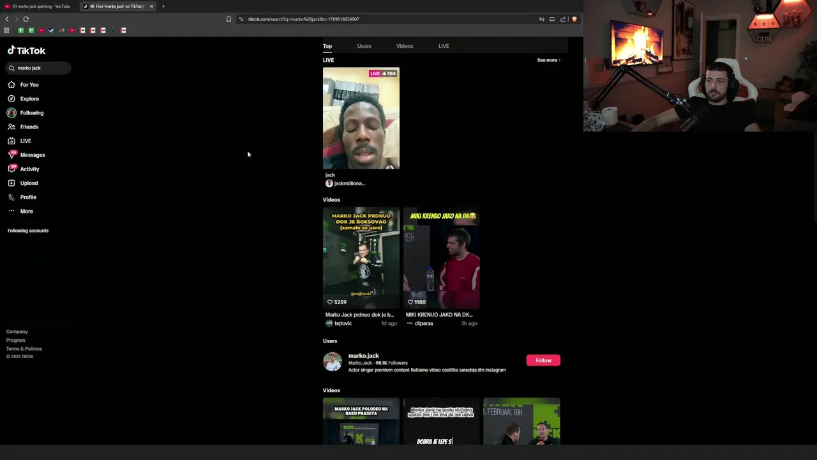The image size is (817, 460).
Task: Switch to the Top search tab
Action: tap(327, 46)
